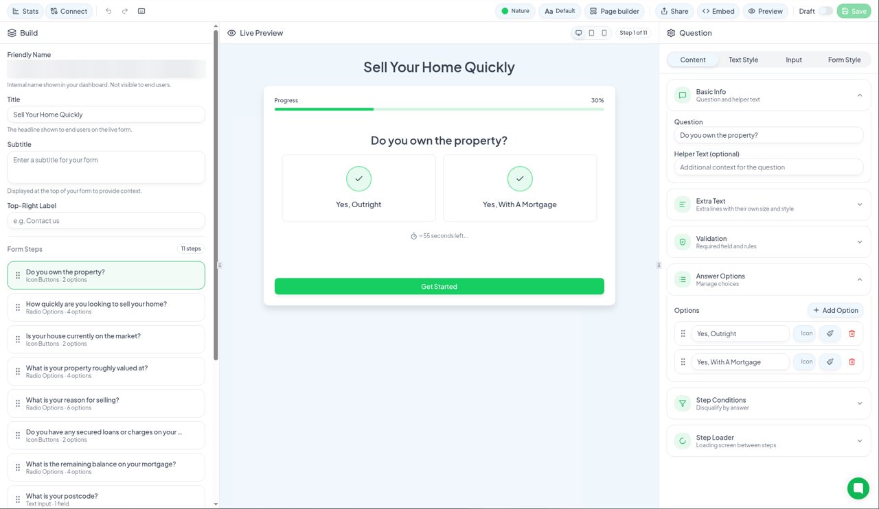The image size is (879, 509).
Task: Click the Helper Text input field
Action: click(768, 167)
